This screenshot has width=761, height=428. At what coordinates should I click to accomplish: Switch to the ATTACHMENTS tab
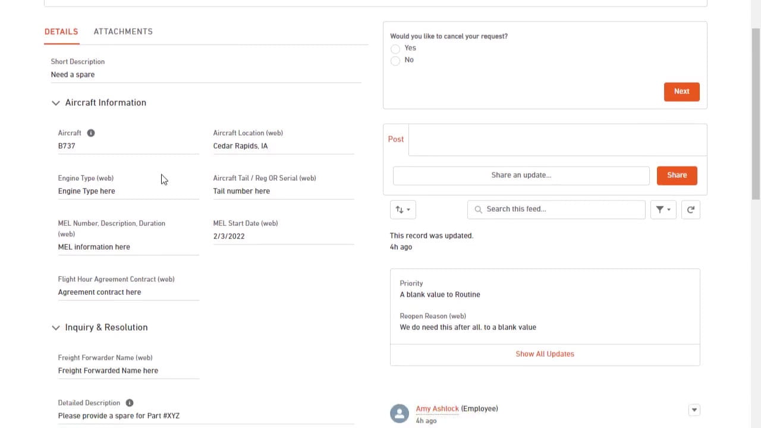(123, 32)
